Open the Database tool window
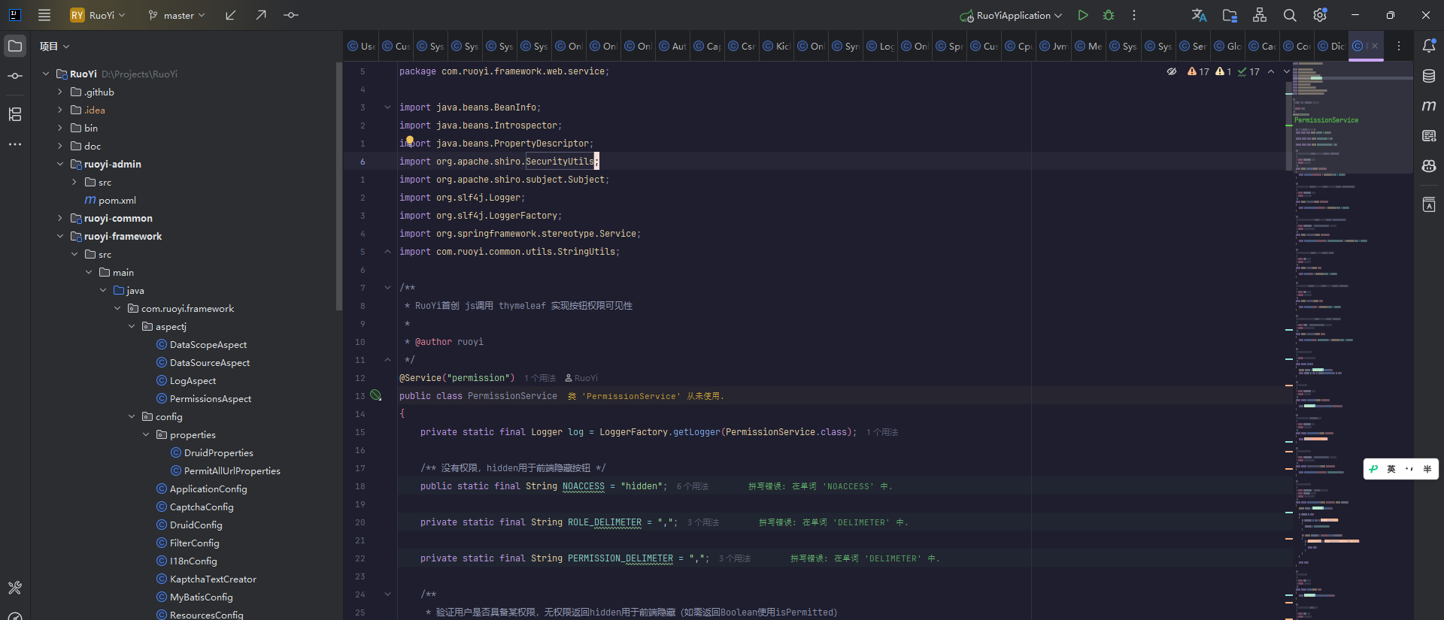Image resolution: width=1444 pixels, height=620 pixels. (x=1429, y=76)
